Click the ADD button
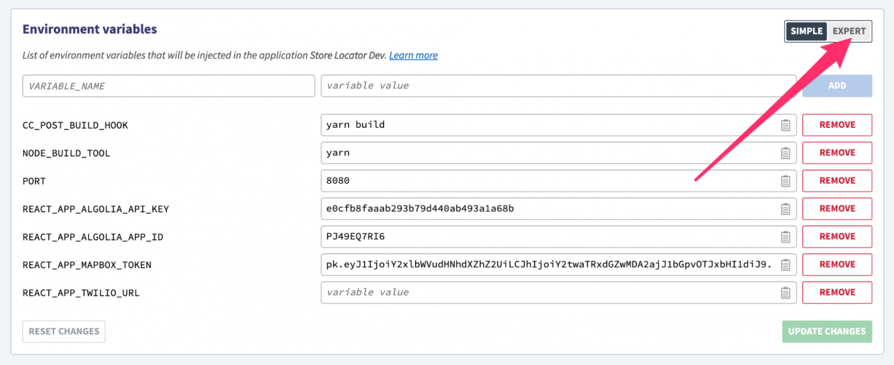This screenshot has width=894, height=365. coord(837,85)
